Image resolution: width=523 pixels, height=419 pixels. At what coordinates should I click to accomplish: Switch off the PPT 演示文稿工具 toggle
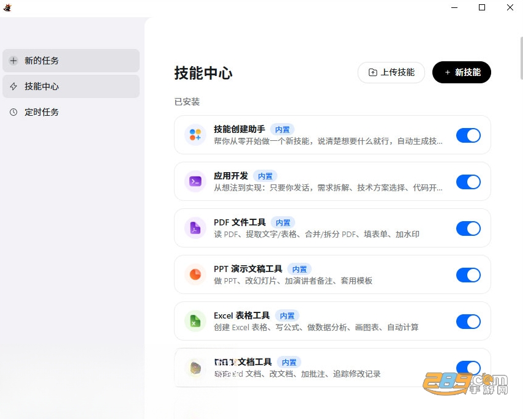click(x=468, y=275)
